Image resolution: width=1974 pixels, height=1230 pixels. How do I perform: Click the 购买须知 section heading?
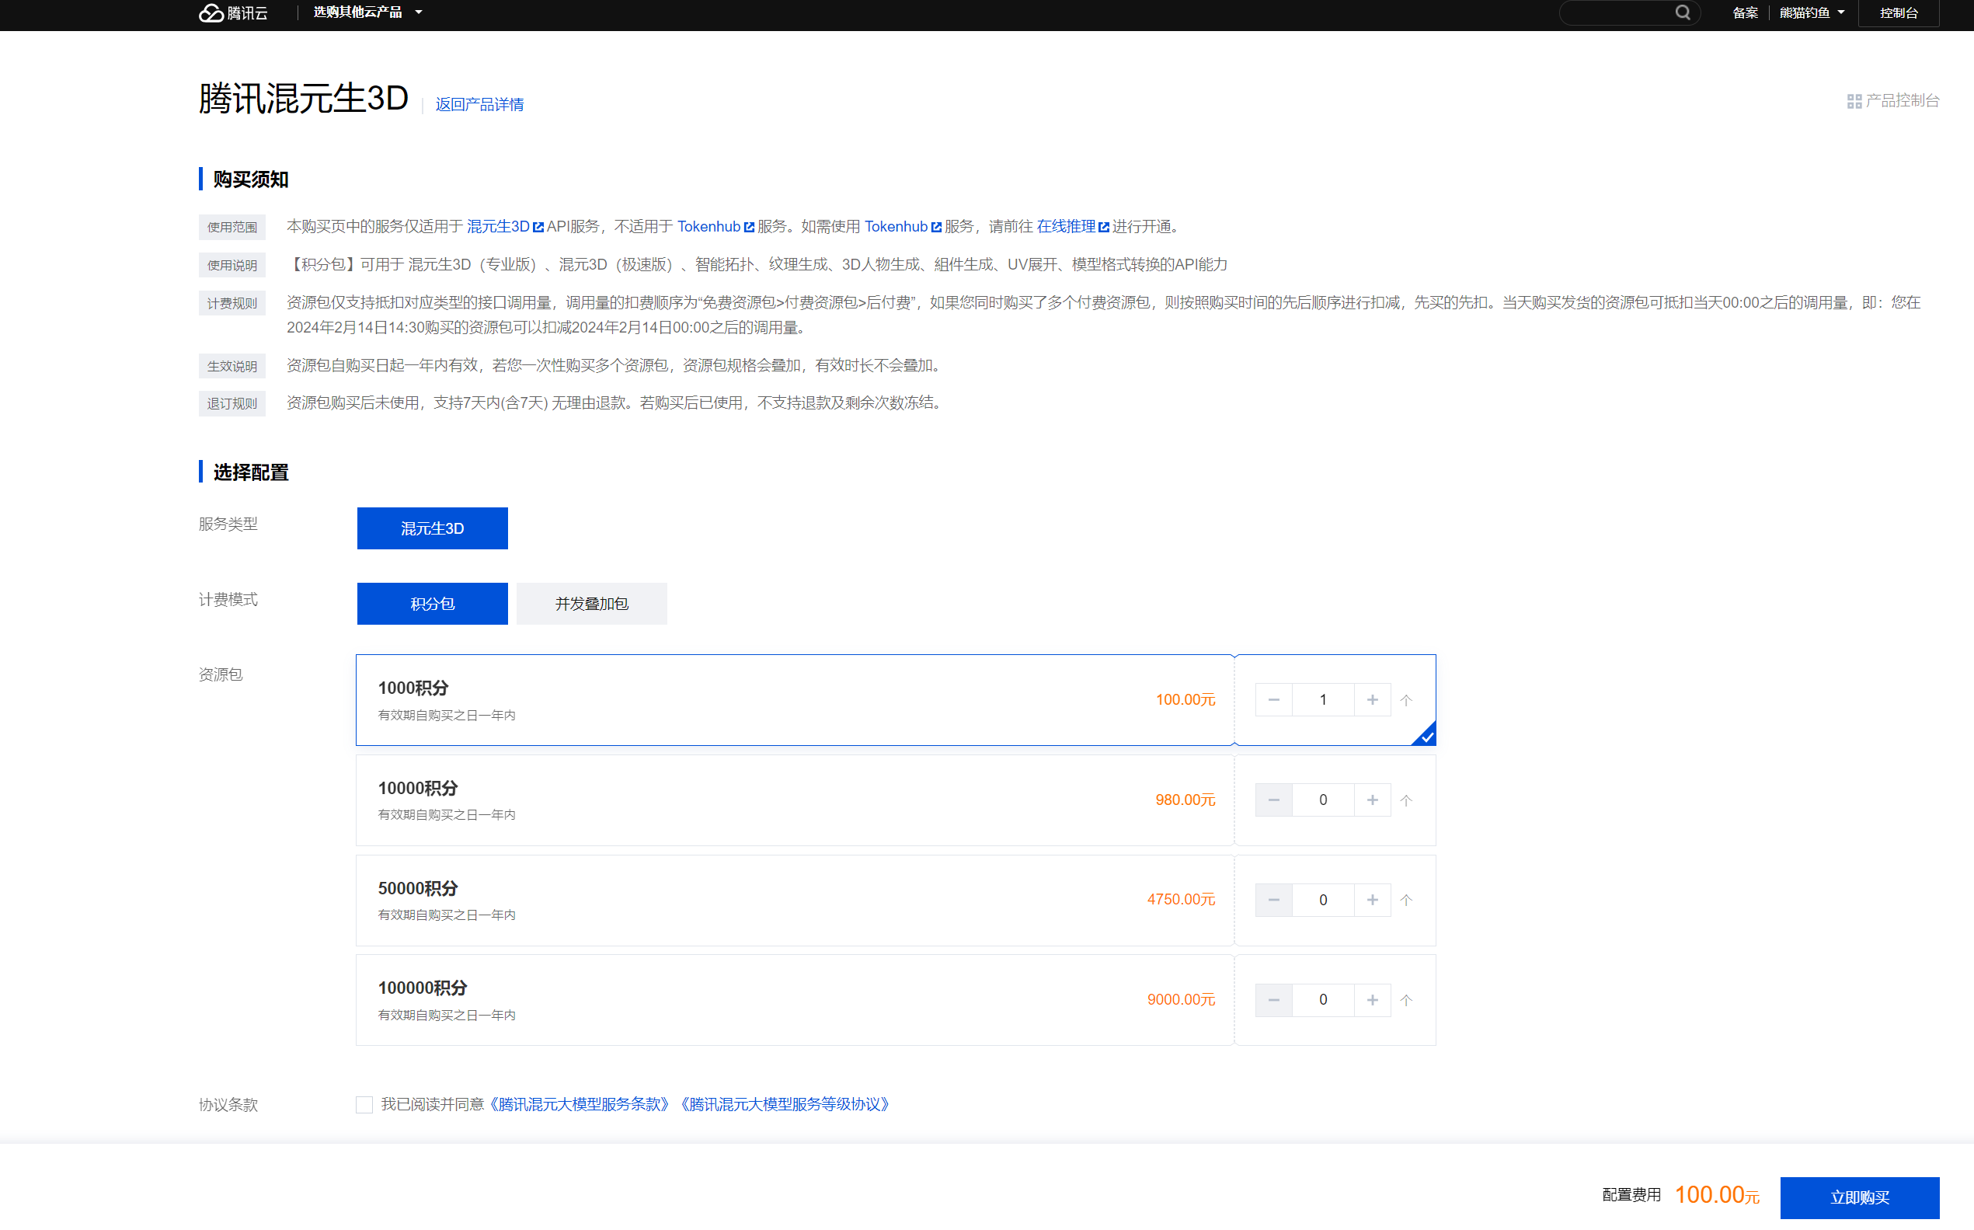[250, 179]
